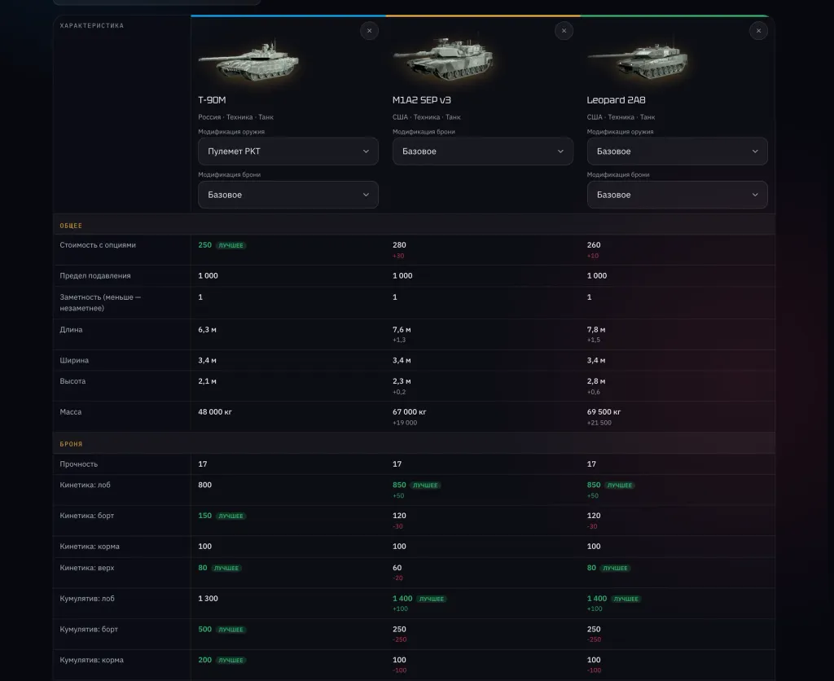Click the Кинетика: борт row label
Image resolution: width=834 pixels, height=681 pixels.
pyautogui.click(x=86, y=516)
